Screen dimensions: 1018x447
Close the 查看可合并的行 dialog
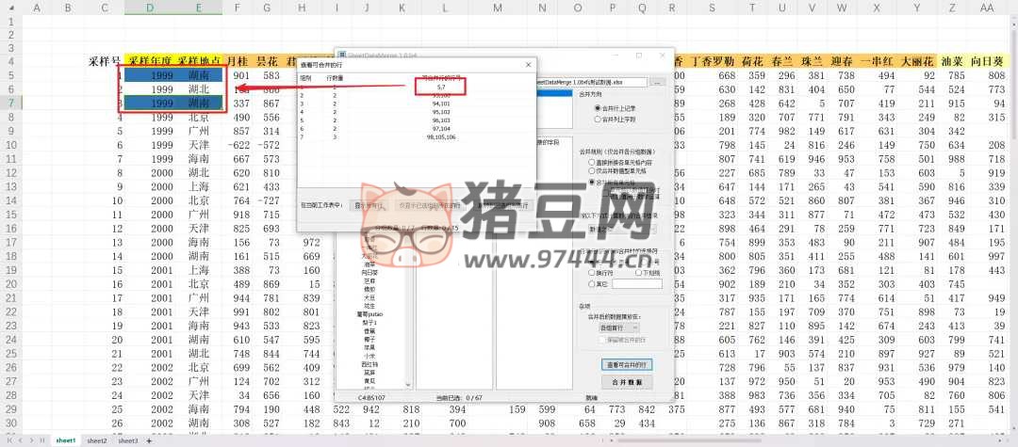tap(528, 66)
